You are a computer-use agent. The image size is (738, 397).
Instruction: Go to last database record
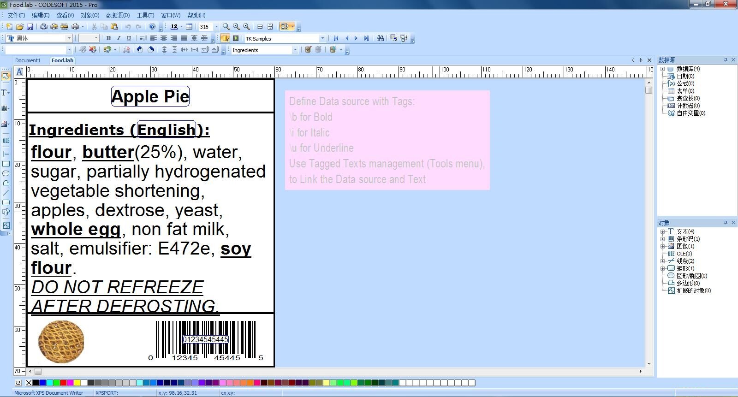coord(366,38)
